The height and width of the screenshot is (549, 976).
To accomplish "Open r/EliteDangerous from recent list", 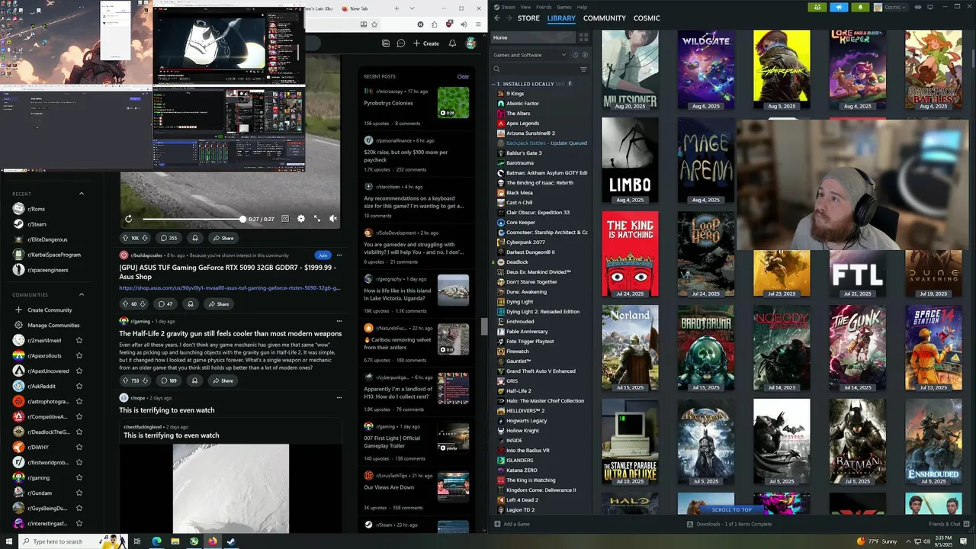I will (47, 239).
